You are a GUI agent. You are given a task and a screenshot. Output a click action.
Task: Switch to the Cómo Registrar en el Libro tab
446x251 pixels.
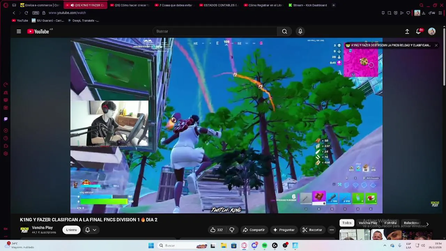point(263,5)
